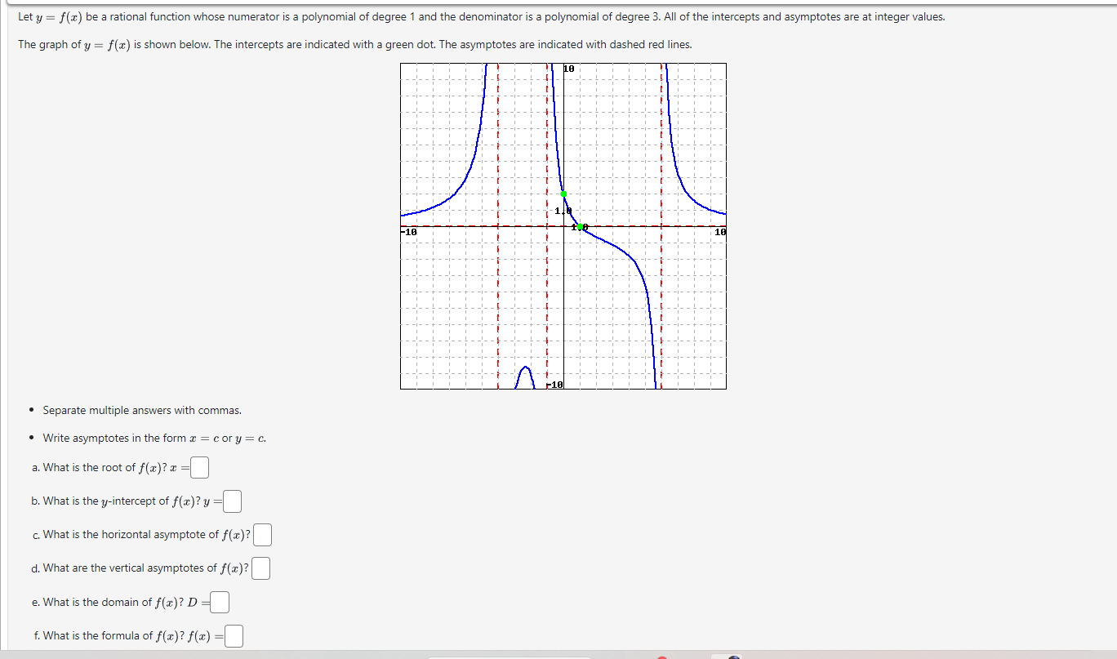
Task: Click the red circular icon at bottom edge
Action: 661,656
